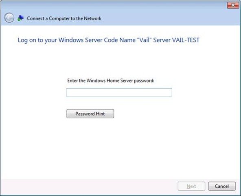
Task: Cancel the connection wizard
Action: coord(222,186)
